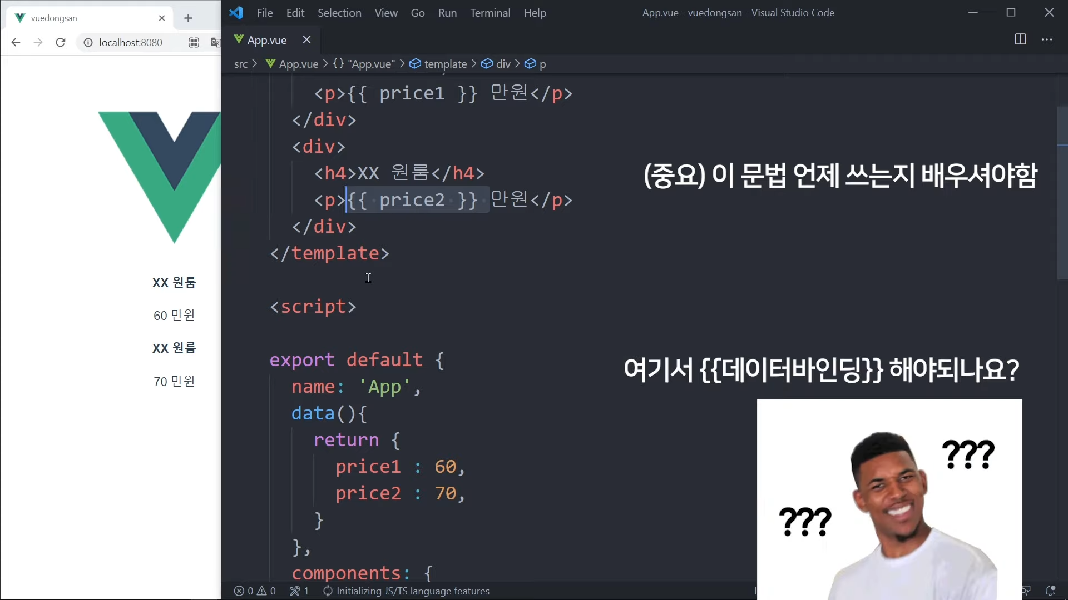Click the tools status item showing 1
1068x600 pixels.
coord(299,591)
